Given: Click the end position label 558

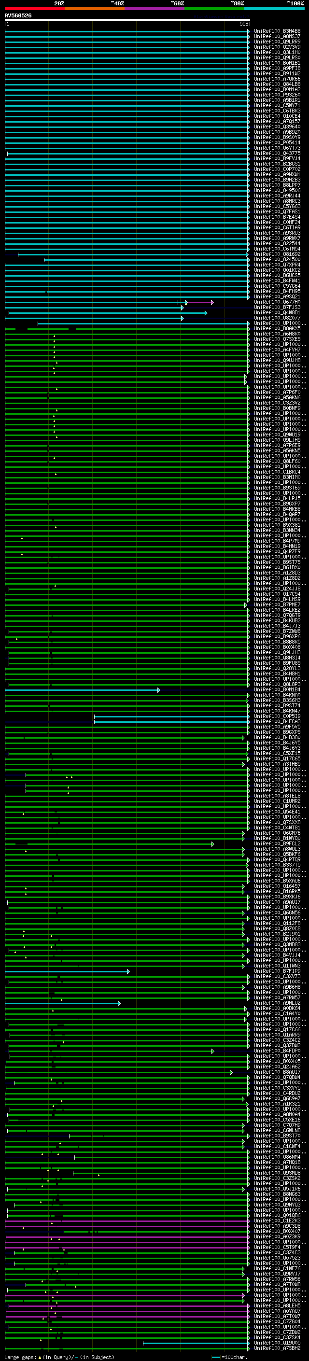Looking at the screenshot, I should [243, 24].
